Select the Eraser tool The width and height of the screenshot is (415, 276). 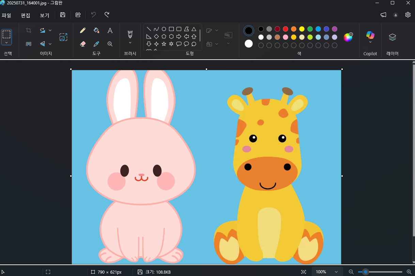click(82, 44)
